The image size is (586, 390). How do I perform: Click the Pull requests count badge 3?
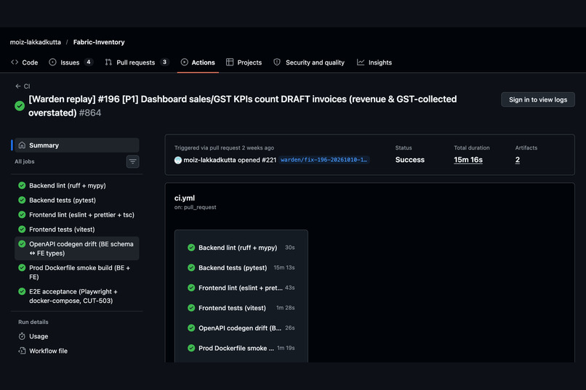pyautogui.click(x=164, y=62)
